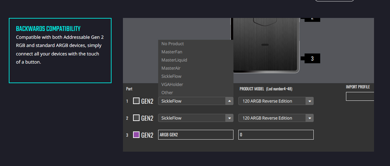
Task: Click the Import Profile input box
Action: (x=360, y=96)
